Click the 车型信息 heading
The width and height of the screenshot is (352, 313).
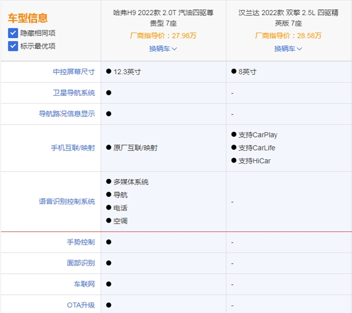pos(28,19)
